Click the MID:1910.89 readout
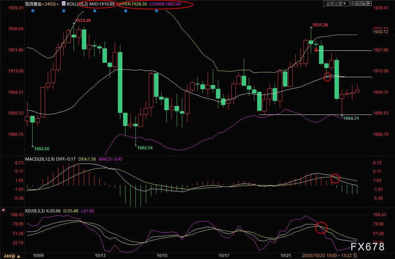Viewport: 395px width, 259px height. click(x=102, y=4)
